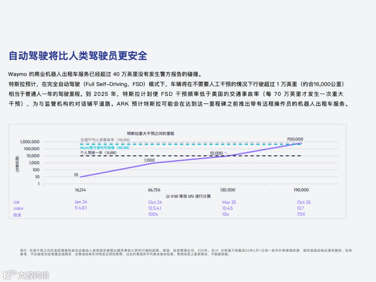The height and width of the screenshot is (282, 376).
Task: Click x-axis value 120,000
Action: click(228, 190)
